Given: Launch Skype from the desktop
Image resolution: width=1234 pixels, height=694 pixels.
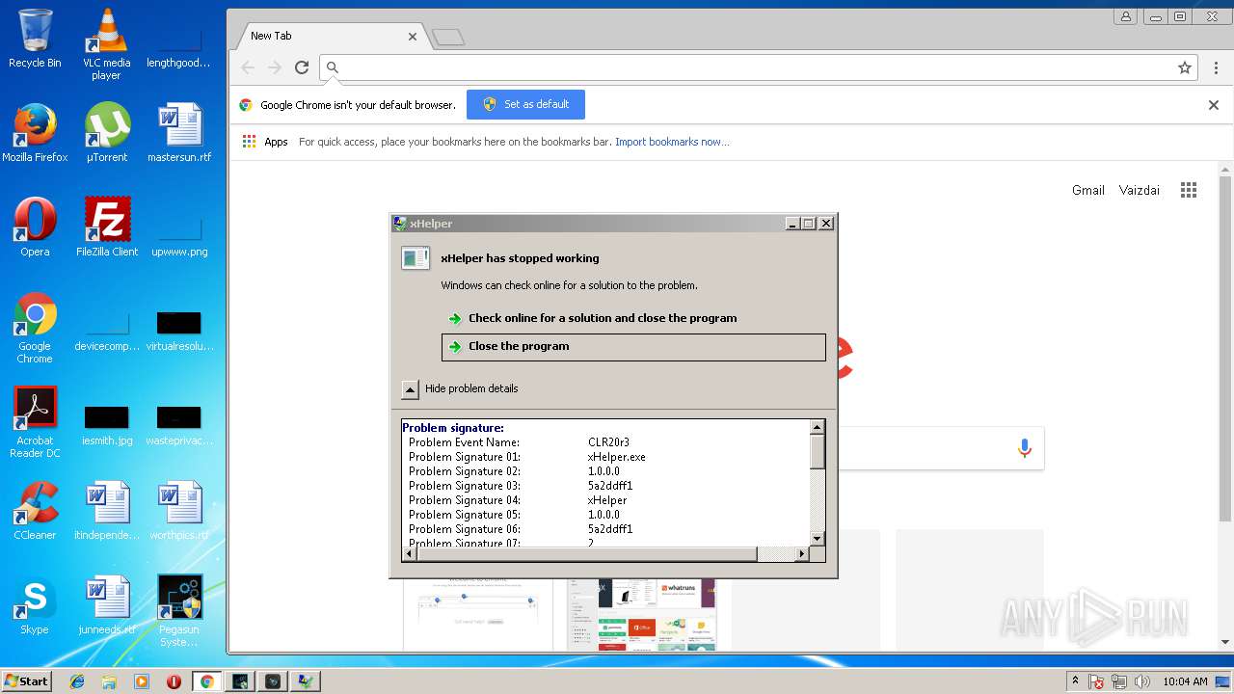Looking at the screenshot, I should (35, 605).
